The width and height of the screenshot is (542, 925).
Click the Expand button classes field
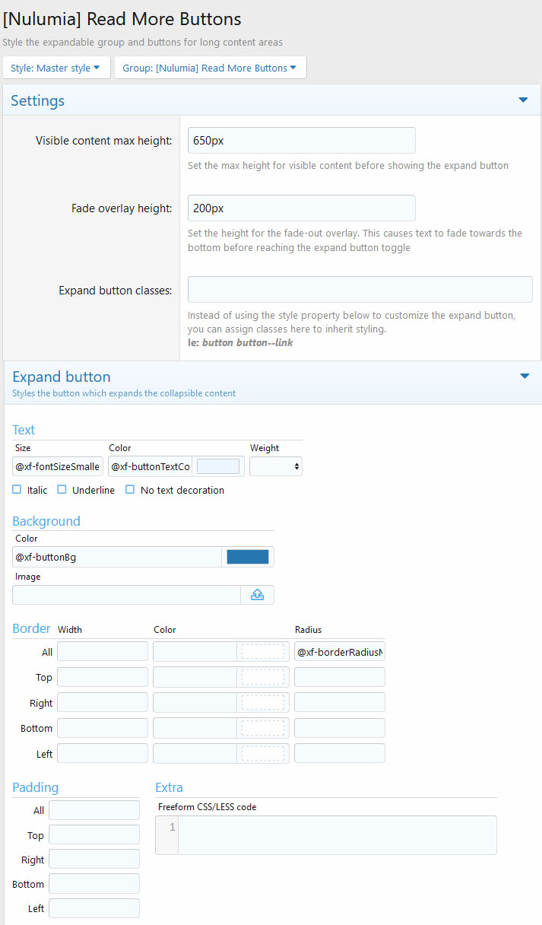(x=360, y=290)
